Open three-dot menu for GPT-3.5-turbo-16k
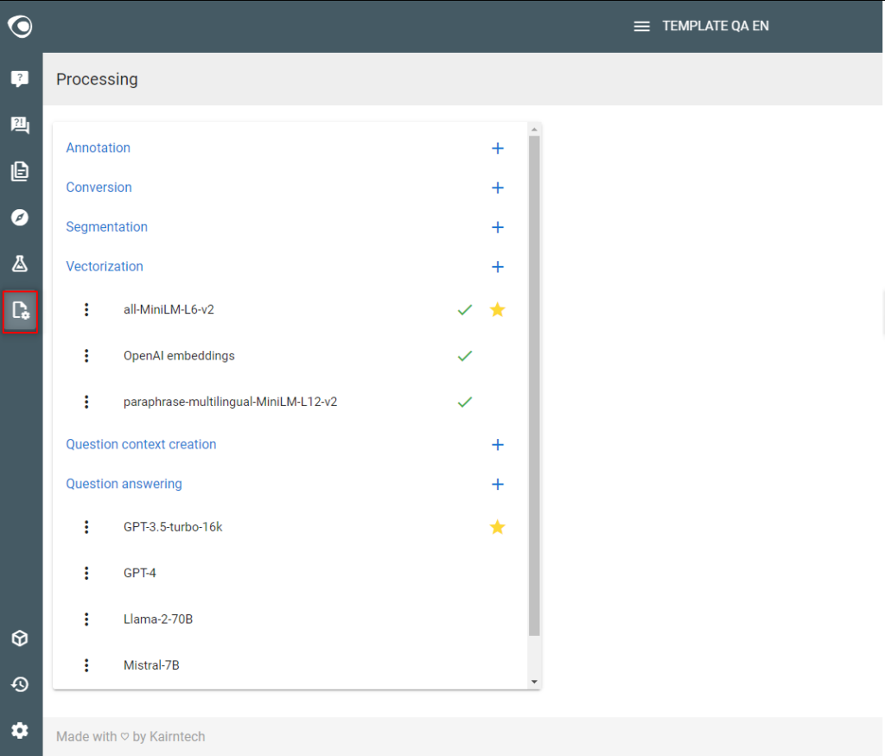Image resolution: width=885 pixels, height=756 pixels. (86, 527)
